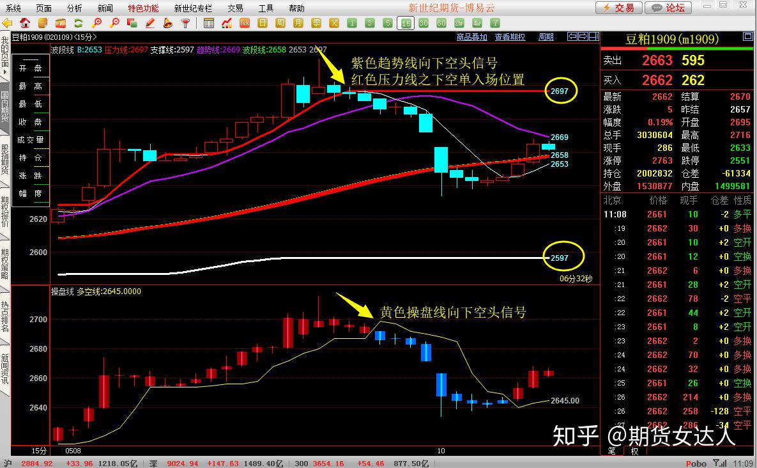The width and height of the screenshot is (757, 468).
Task: Open the 交易 menu
Action: point(236,8)
